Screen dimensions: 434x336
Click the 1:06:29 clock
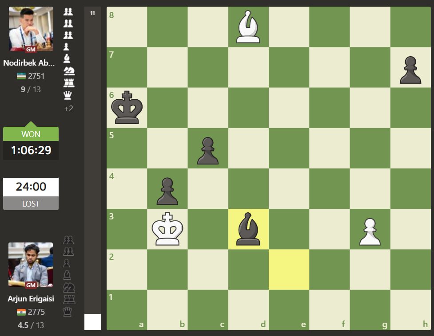[x=31, y=150]
